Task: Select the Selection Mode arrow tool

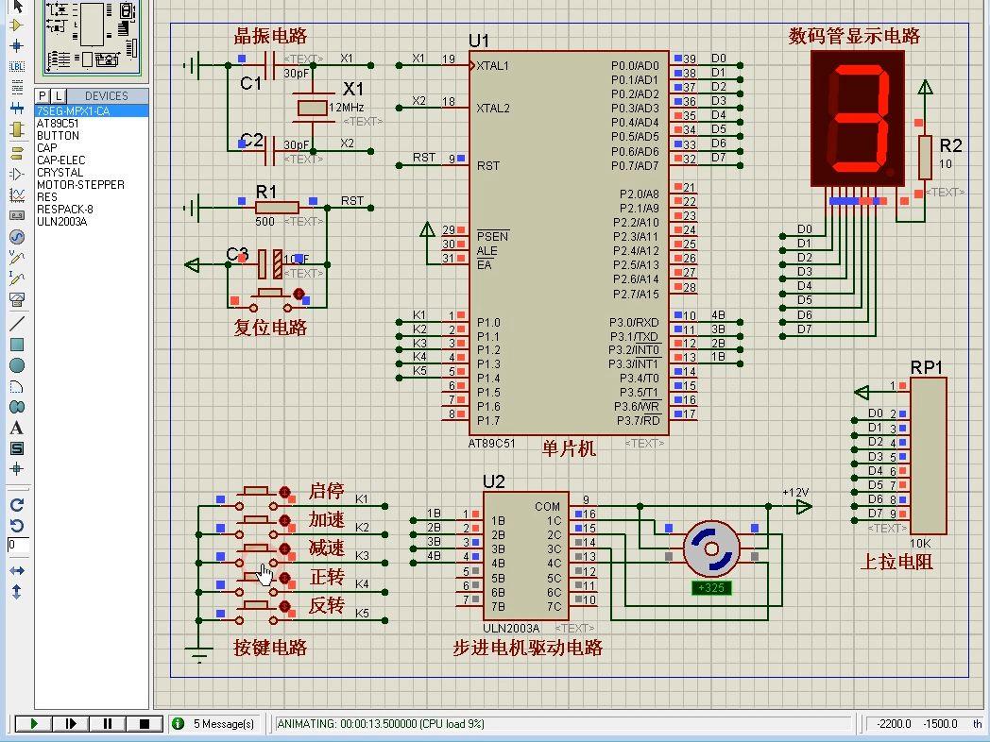Action: [17, 7]
